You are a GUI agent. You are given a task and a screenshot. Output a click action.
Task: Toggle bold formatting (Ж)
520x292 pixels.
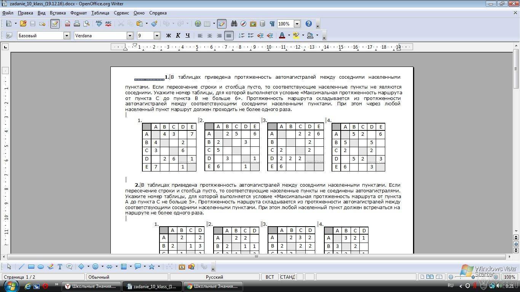click(x=169, y=35)
